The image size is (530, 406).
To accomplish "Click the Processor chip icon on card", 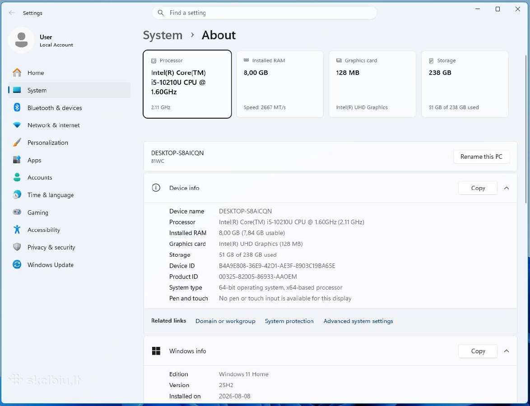I will click(153, 61).
